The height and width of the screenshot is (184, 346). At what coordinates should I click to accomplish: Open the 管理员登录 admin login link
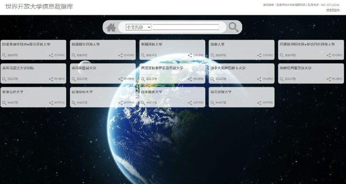(333, 10)
